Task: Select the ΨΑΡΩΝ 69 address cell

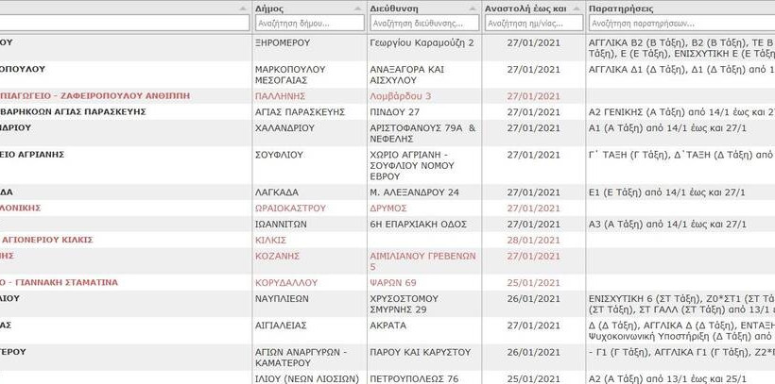Action: [x=394, y=282]
